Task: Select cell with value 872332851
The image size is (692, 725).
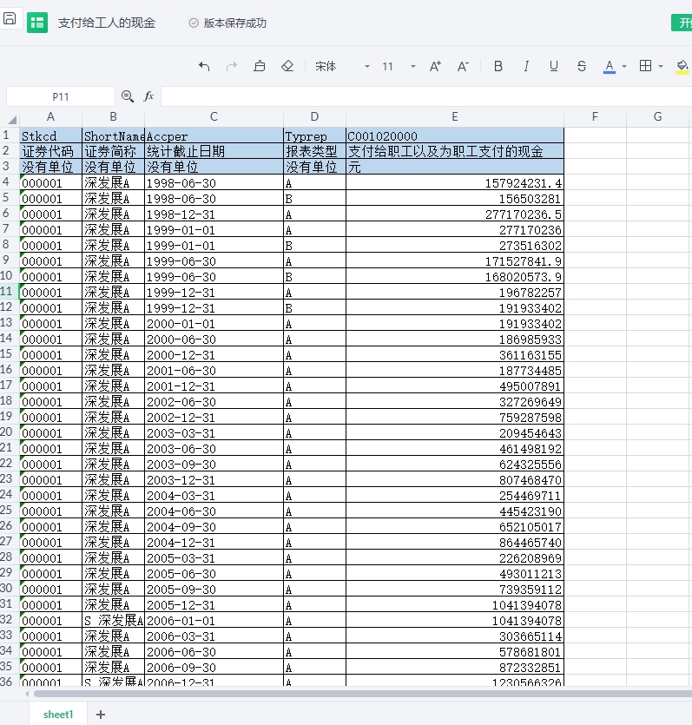Action: (x=454, y=667)
